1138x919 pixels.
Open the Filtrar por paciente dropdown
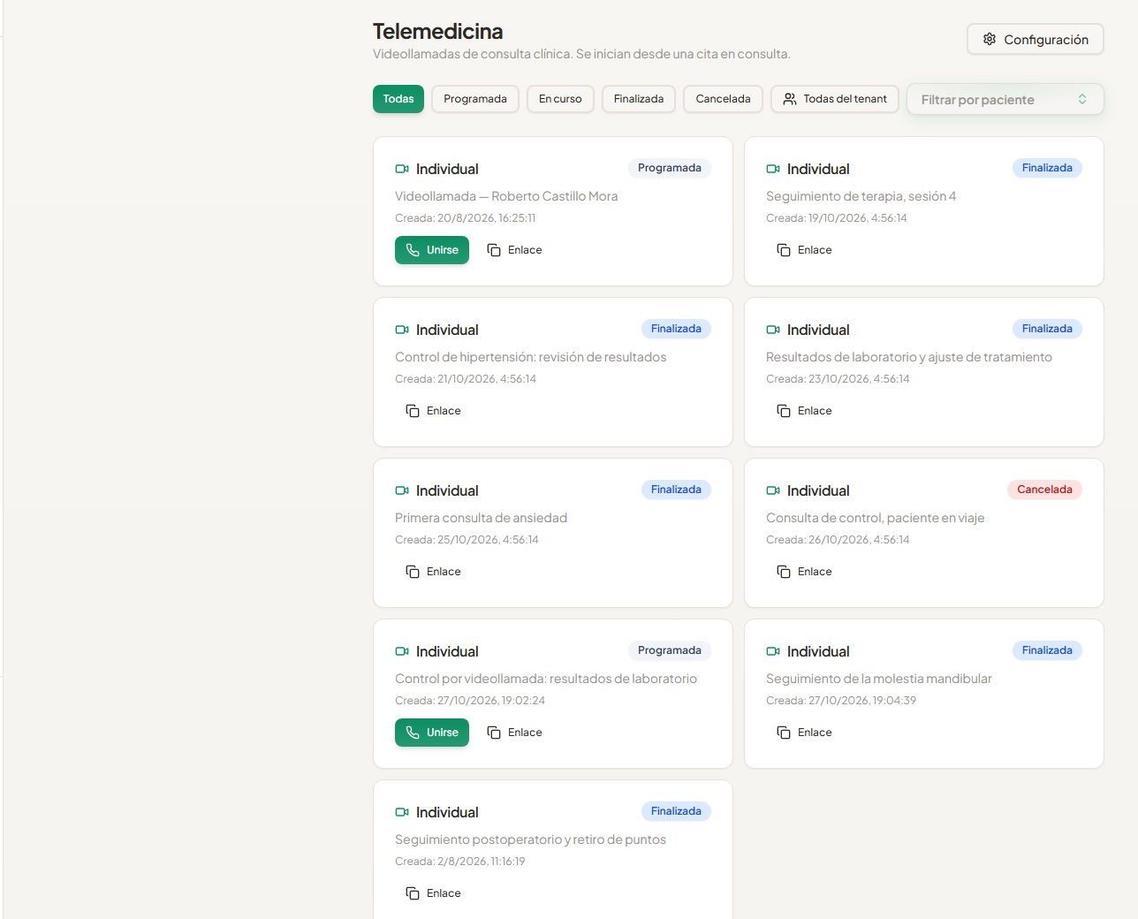pyautogui.click(x=1005, y=99)
